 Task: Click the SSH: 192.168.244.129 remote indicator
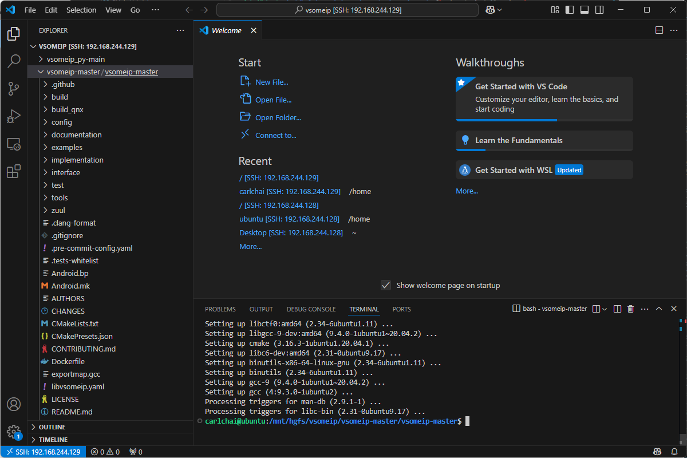[44, 452]
